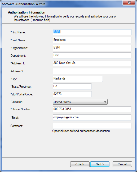Click the Address 1 input field

[x=92, y=63]
